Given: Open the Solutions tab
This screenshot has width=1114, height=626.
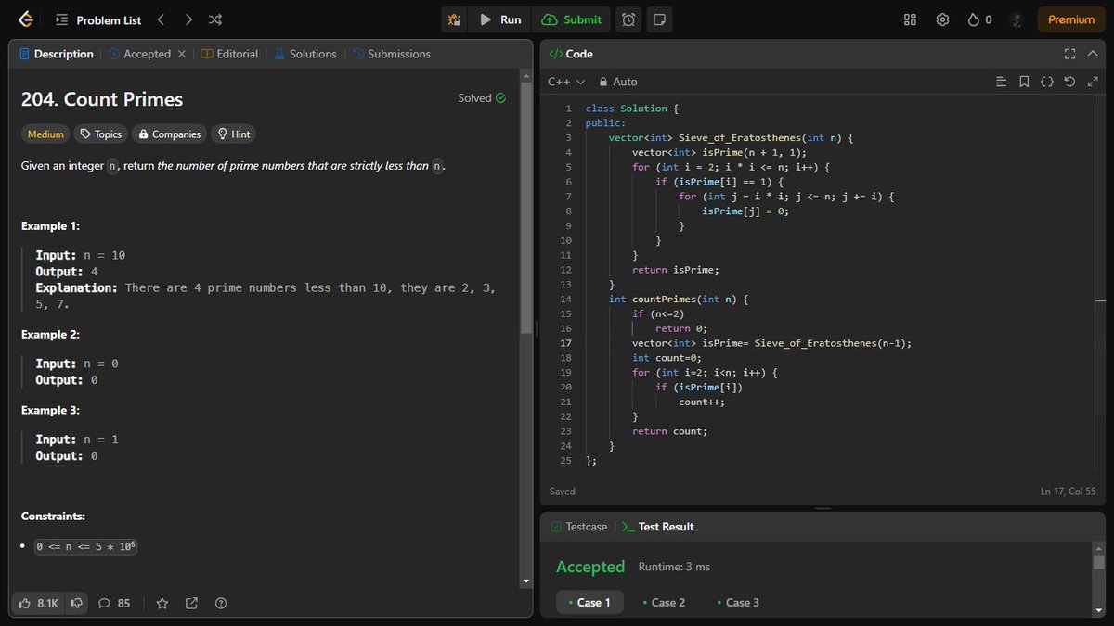Looking at the screenshot, I should point(304,54).
